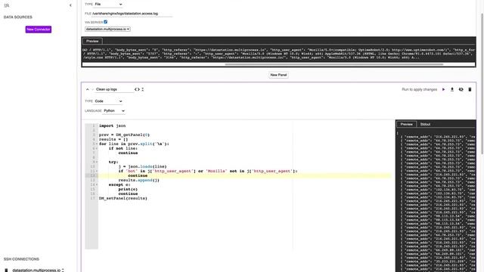Move Clean up logs panel up
Screen dimensions: 484x272
(88, 89)
